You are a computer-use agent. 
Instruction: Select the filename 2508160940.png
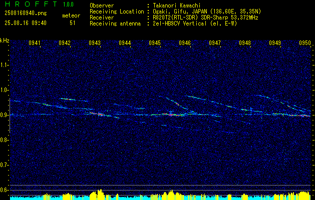[26, 13]
